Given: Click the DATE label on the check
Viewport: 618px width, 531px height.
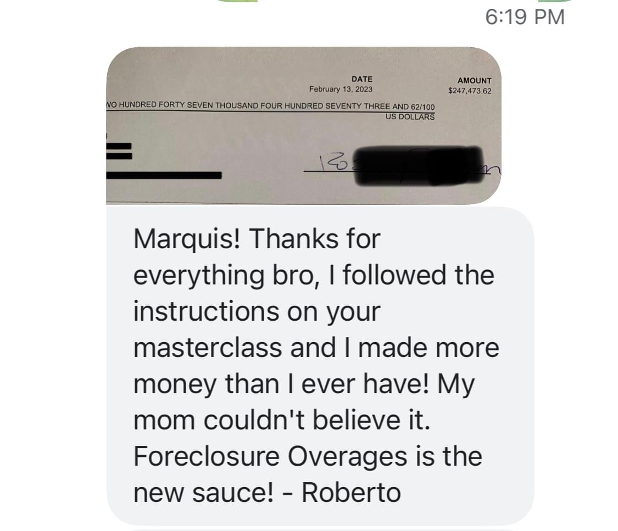Looking at the screenshot, I should [x=362, y=79].
